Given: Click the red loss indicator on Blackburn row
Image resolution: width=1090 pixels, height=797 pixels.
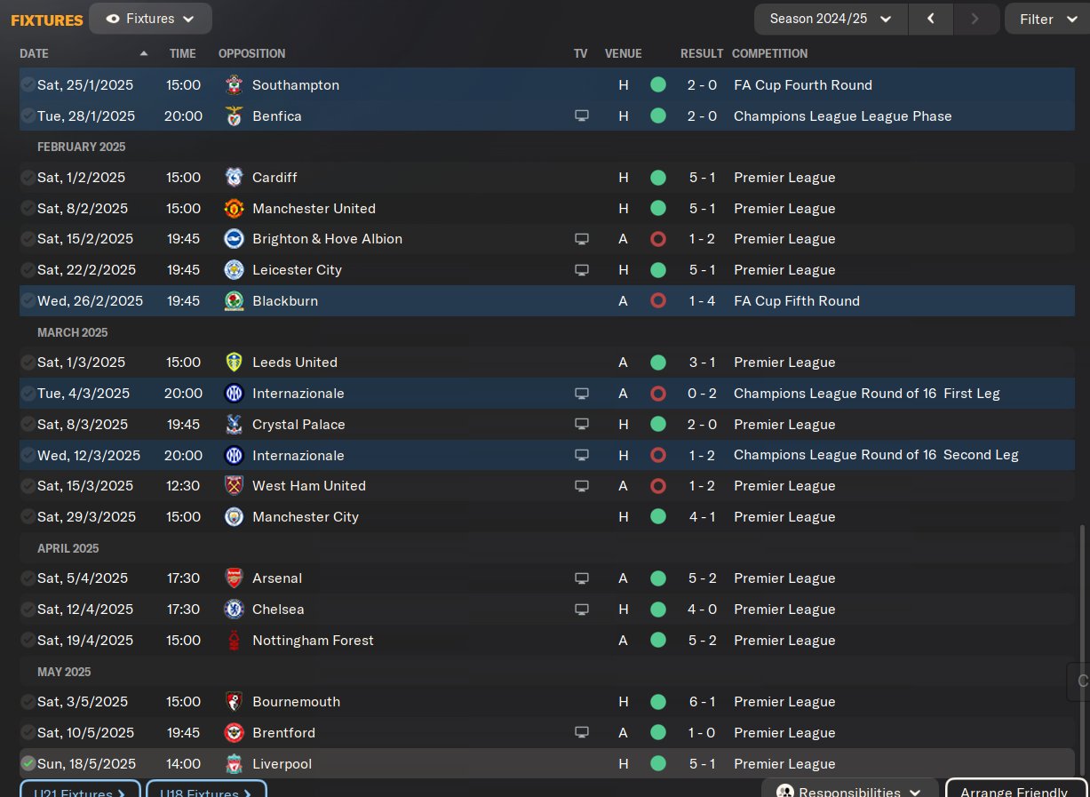Looking at the screenshot, I should tap(658, 301).
